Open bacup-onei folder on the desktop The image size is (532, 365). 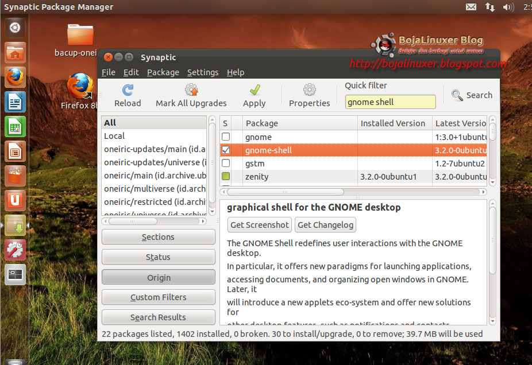[80, 35]
